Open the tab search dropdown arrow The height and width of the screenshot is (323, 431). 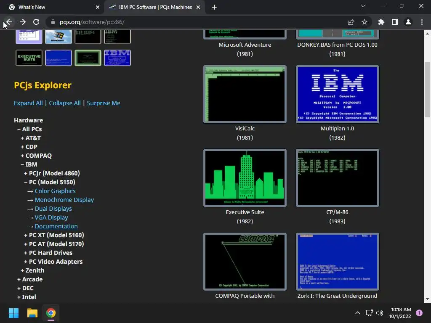pos(363,6)
